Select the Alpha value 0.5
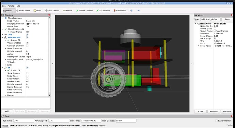The height and width of the screenshot is (128, 235). [x=28, y=54]
